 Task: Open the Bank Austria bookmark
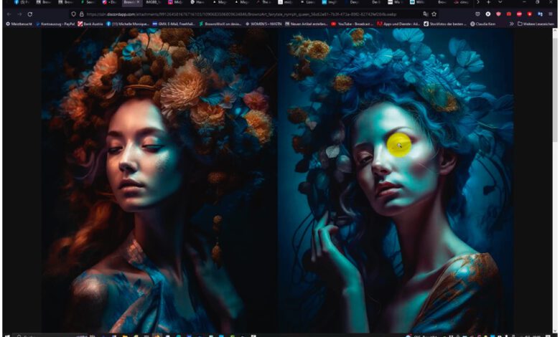90,24
